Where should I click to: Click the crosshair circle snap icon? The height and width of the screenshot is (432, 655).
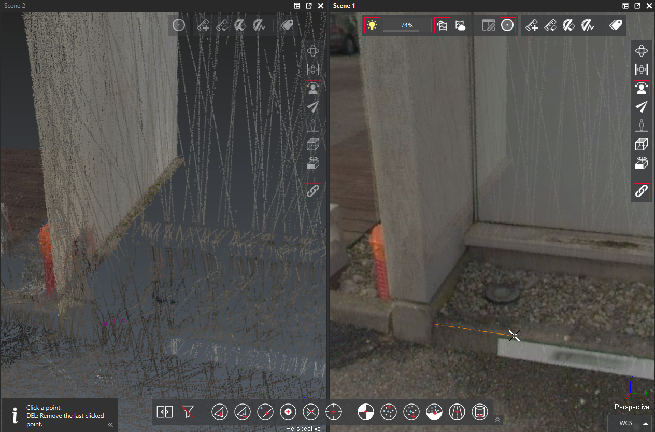tap(334, 412)
